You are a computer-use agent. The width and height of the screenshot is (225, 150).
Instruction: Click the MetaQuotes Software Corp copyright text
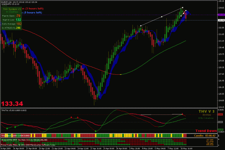pyautogui.click(x=28, y=145)
